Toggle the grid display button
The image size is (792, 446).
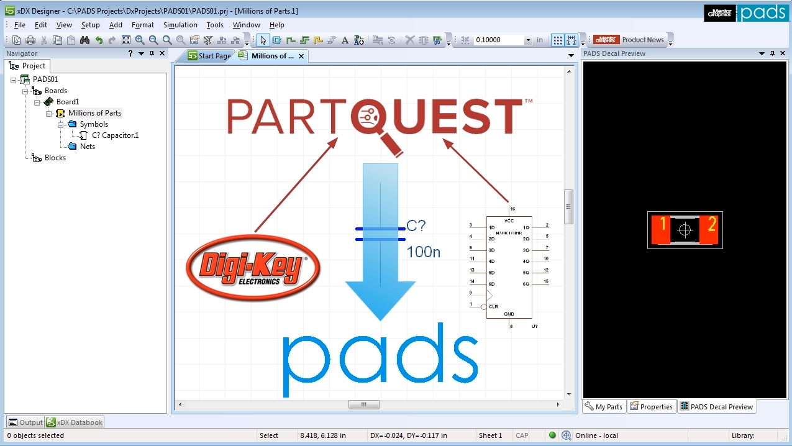pos(558,40)
